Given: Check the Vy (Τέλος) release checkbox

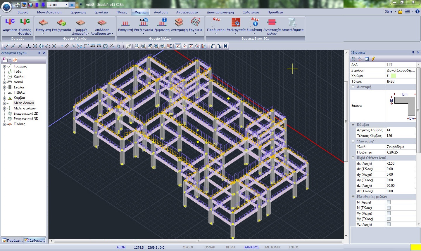Looking at the screenshot, I should click(389, 219).
